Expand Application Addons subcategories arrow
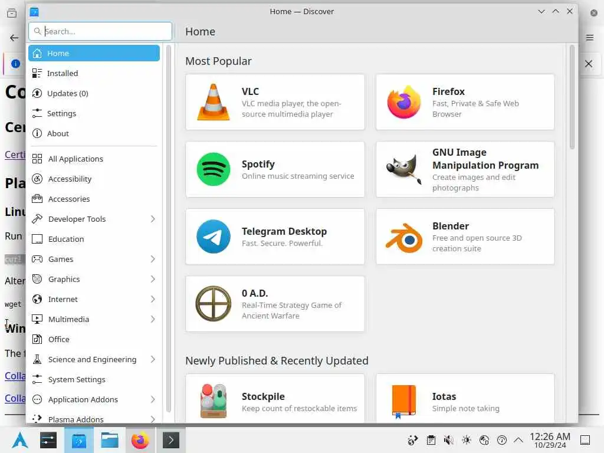The image size is (604, 453). [153, 399]
